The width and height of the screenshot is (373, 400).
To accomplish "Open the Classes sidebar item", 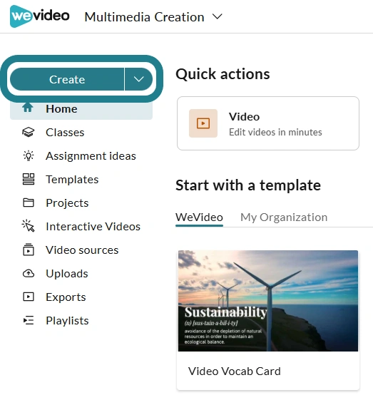I will point(65,133).
